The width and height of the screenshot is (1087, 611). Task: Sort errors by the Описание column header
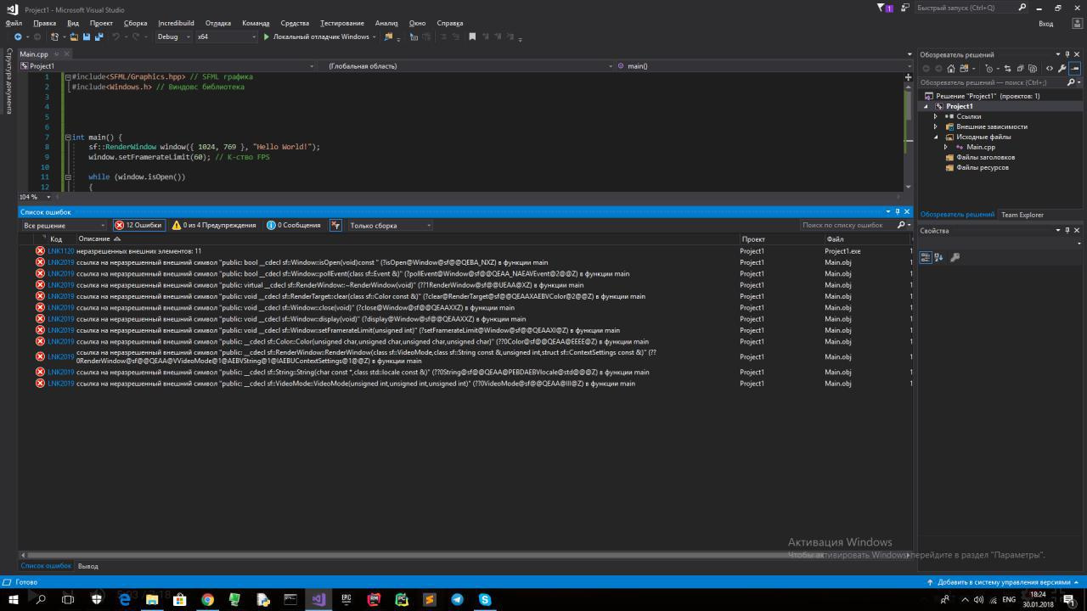94,239
